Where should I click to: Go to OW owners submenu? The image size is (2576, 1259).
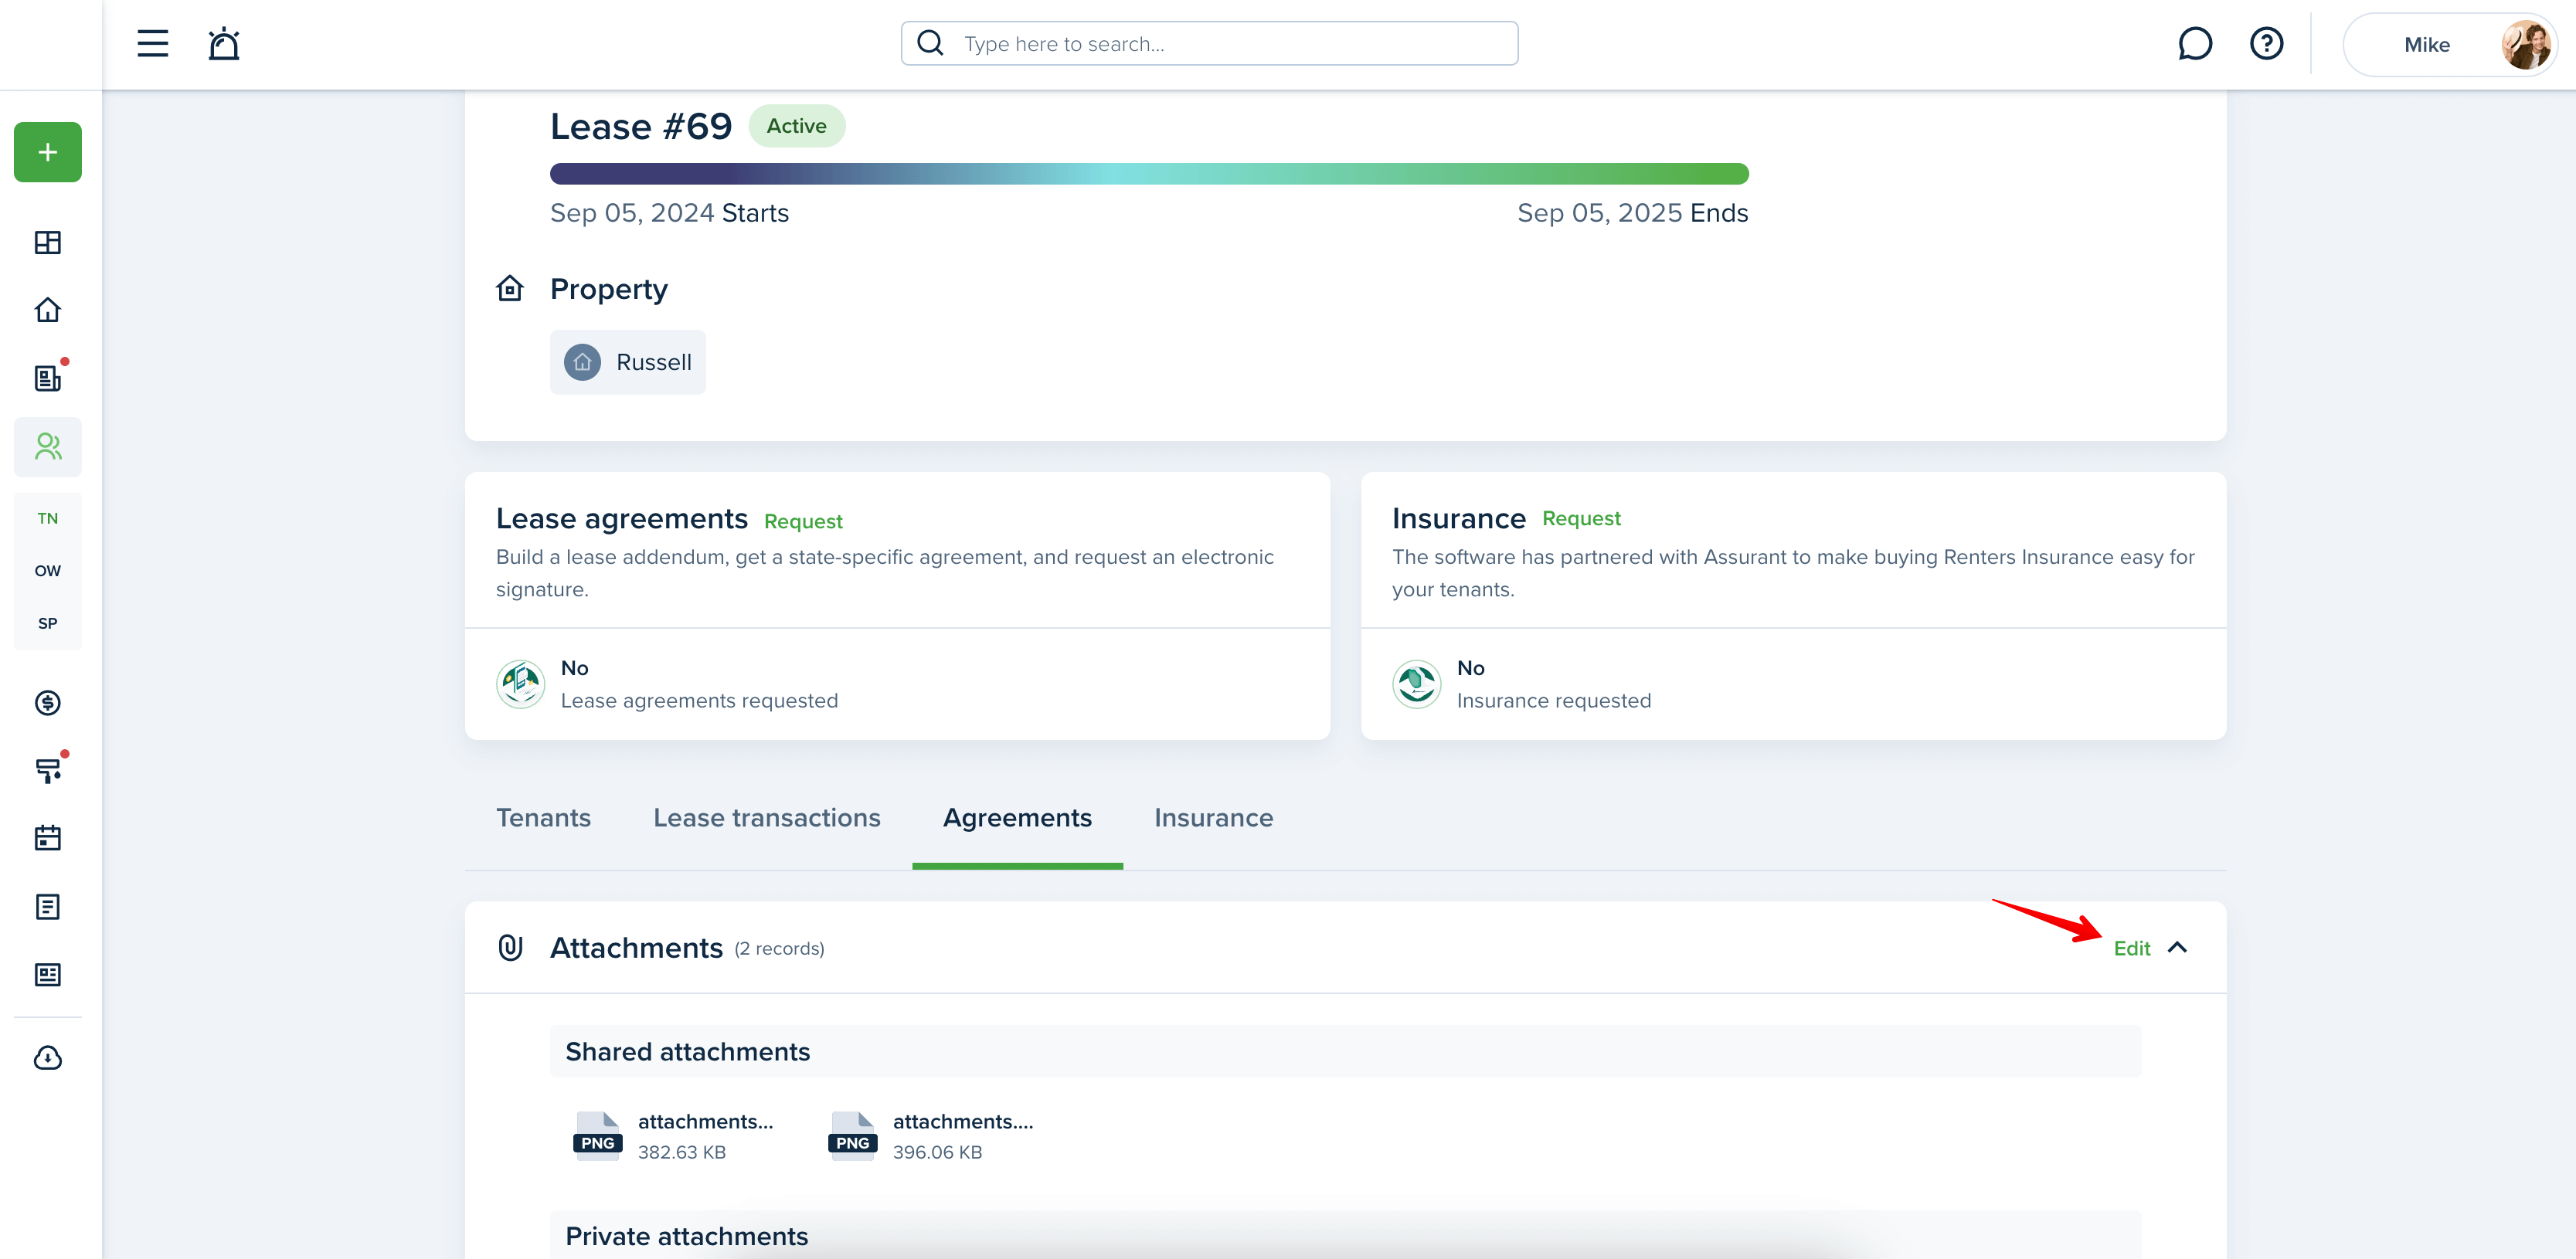(48, 571)
